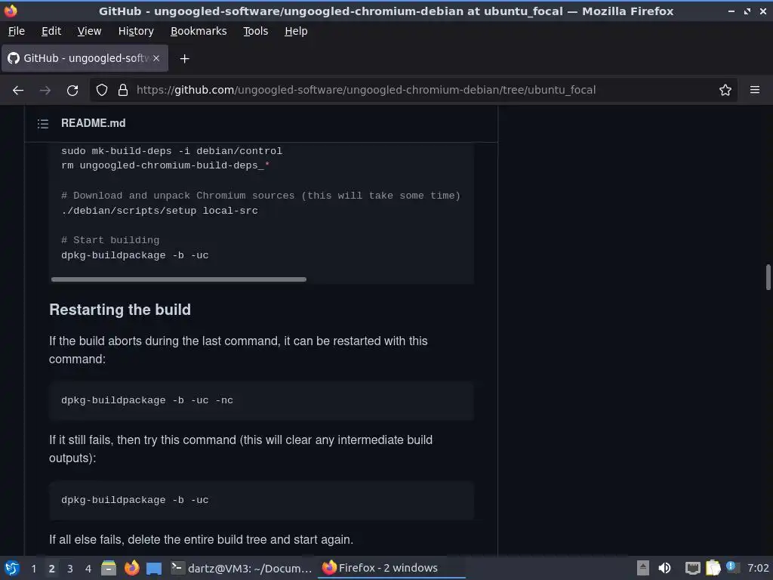Image resolution: width=773 pixels, height=580 pixels.
Task: Open the file manager in taskbar
Action: pos(109,568)
